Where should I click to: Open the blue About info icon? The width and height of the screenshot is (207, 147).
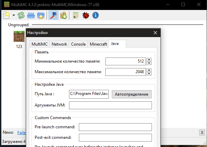point(96,15)
